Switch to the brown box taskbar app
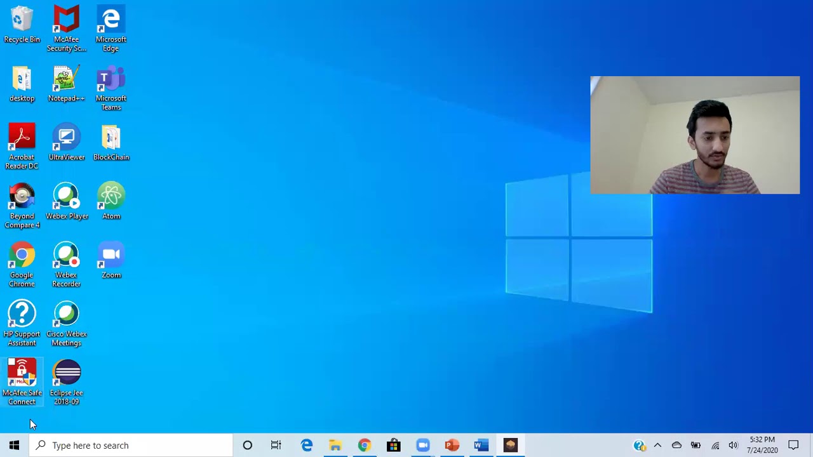Screen dimensions: 813x457 click(x=511, y=446)
